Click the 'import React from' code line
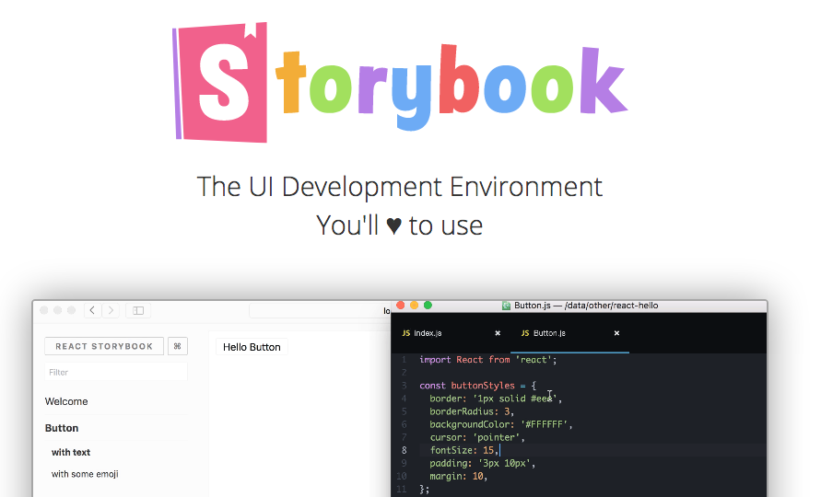The height and width of the screenshot is (497, 821). pos(488,360)
